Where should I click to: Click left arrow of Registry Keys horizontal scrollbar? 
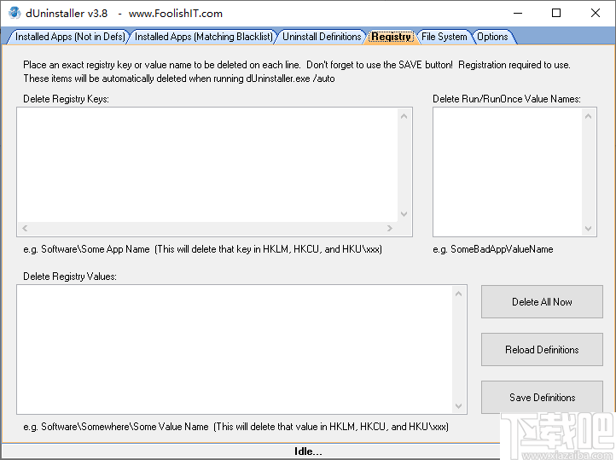(x=25, y=228)
